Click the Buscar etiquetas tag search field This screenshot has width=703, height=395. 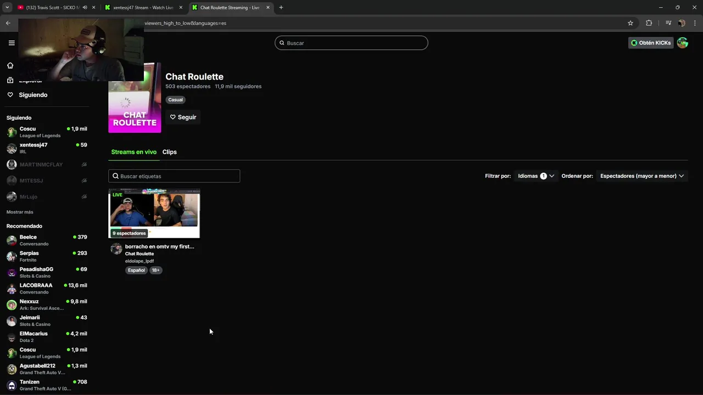[x=174, y=176]
